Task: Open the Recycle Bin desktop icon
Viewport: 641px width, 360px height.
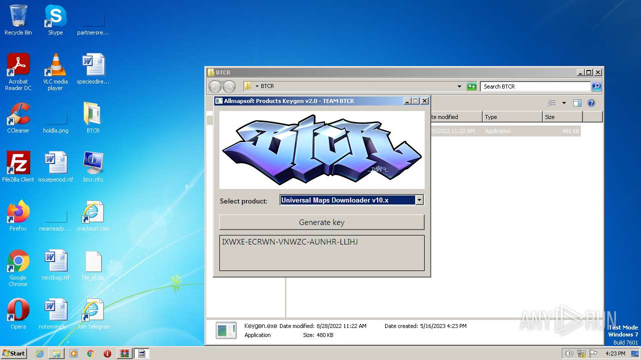Action: tap(18, 20)
